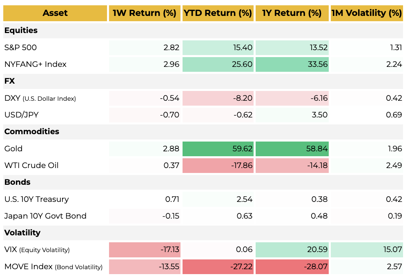Select the NYFANG+ Index asset name
The image size is (410, 279).
[x=36, y=64]
